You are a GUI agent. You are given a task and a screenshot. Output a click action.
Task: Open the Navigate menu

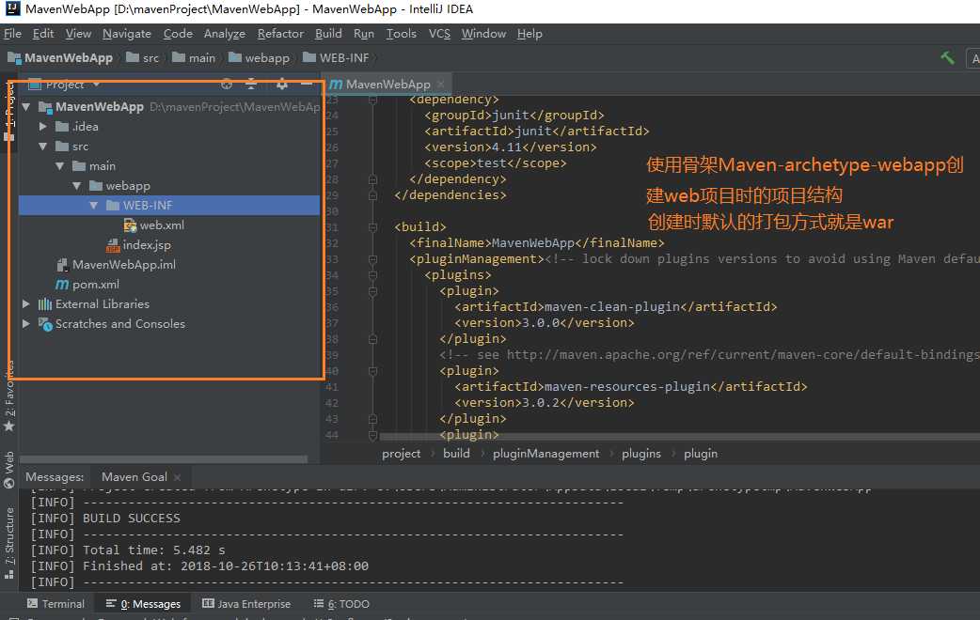pyautogui.click(x=127, y=34)
